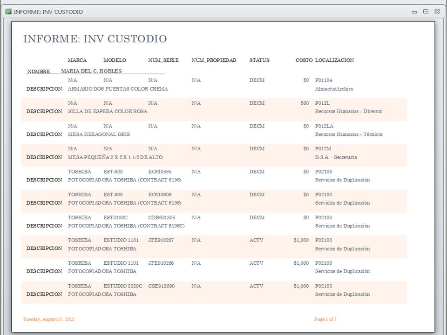
Task: Close the INFORME: INV CUSTODIO window
Action: click(x=437, y=12)
